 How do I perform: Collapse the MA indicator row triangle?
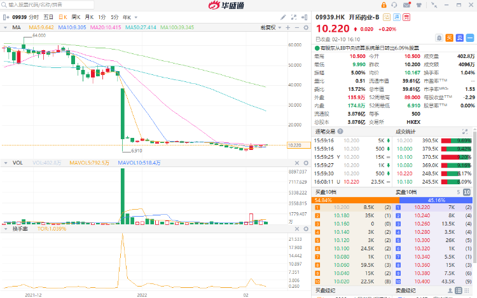tap(5, 28)
